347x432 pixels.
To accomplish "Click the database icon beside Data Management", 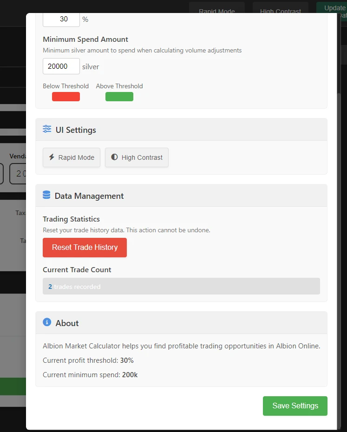I will [46, 196].
